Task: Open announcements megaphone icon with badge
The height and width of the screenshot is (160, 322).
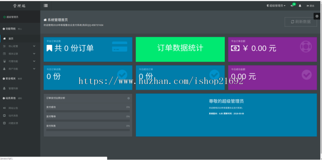Action: coord(293,5)
